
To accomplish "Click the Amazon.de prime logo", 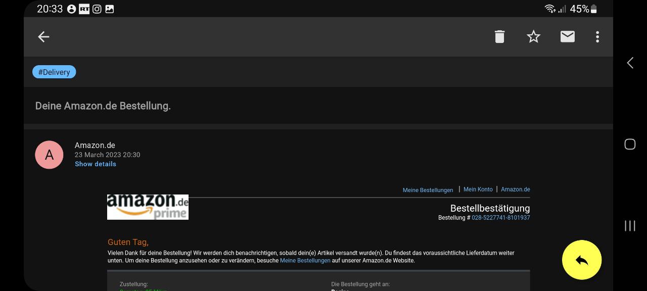I will pos(148,207).
